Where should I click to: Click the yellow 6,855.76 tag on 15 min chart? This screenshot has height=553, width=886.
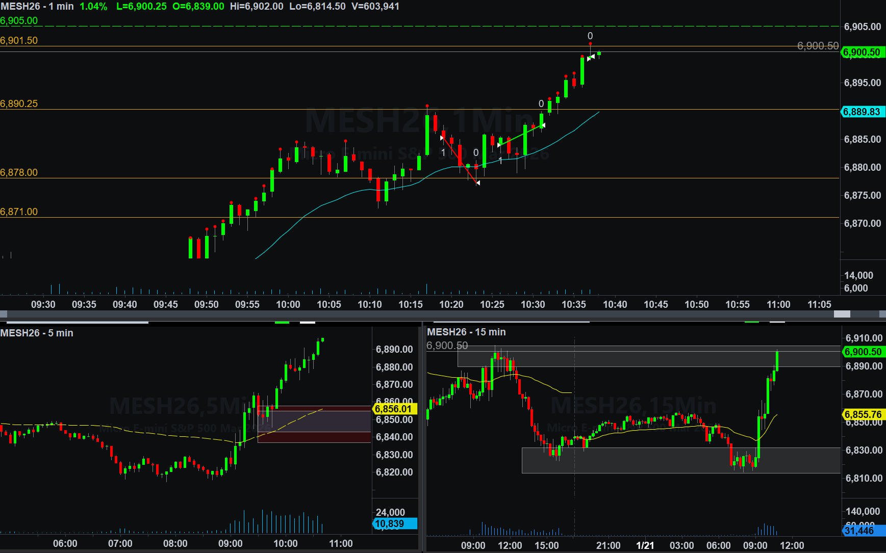(863, 414)
